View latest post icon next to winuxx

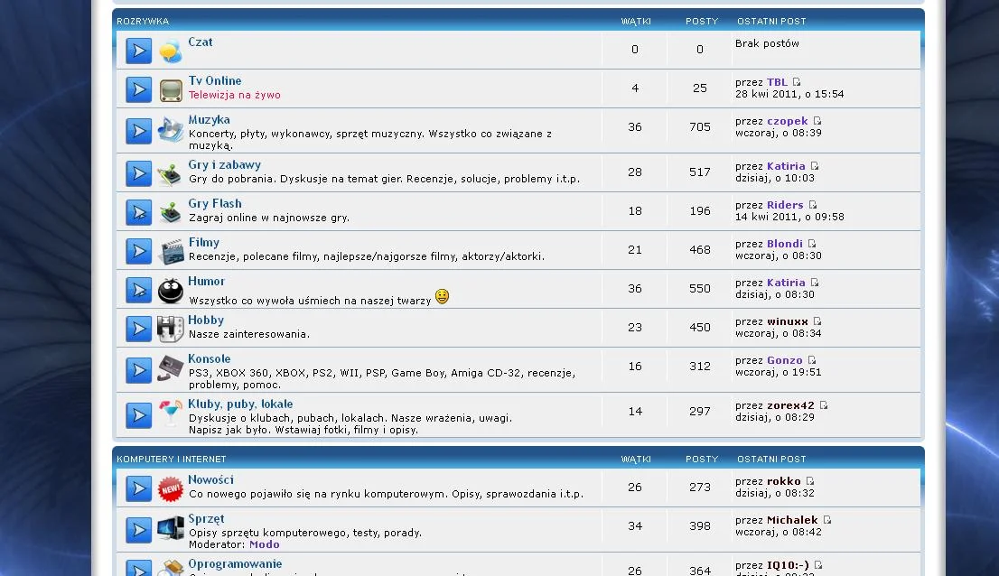(x=817, y=321)
